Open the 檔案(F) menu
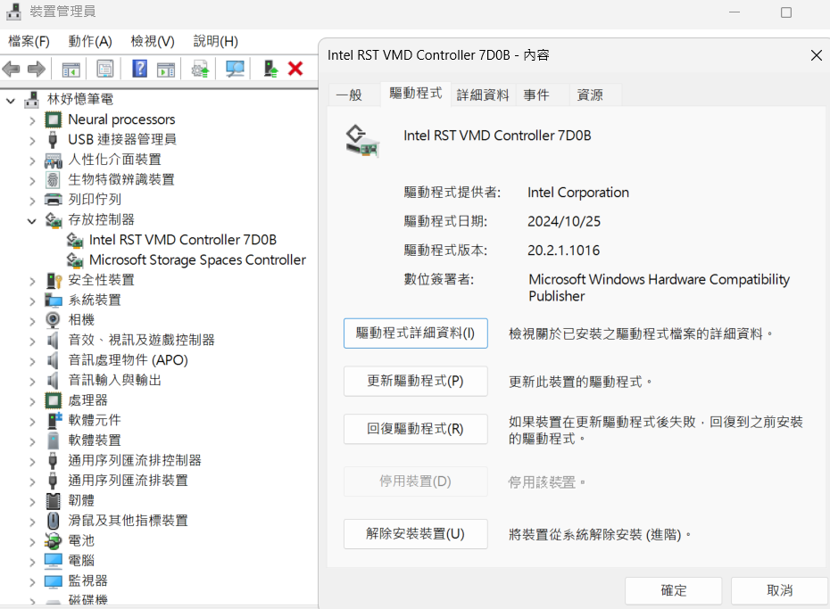This screenshot has height=609, width=830. (x=29, y=41)
